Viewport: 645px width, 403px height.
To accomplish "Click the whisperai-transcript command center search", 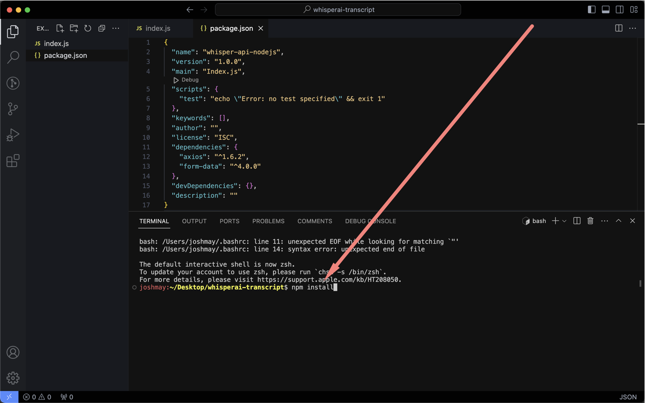I will click(x=338, y=9).
